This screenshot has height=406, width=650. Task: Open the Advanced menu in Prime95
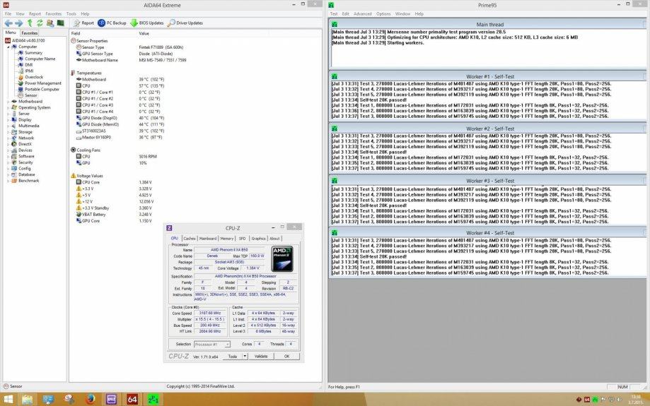363,13
